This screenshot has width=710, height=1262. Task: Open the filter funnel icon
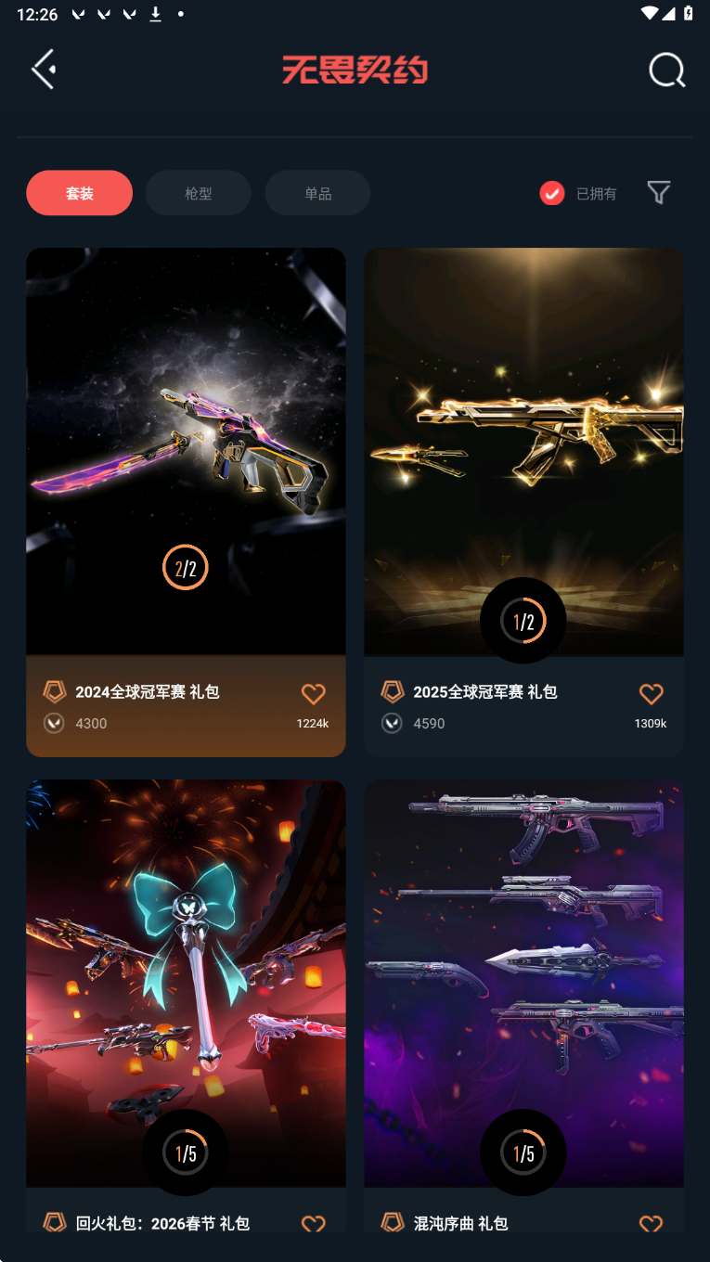click(659, 192)
